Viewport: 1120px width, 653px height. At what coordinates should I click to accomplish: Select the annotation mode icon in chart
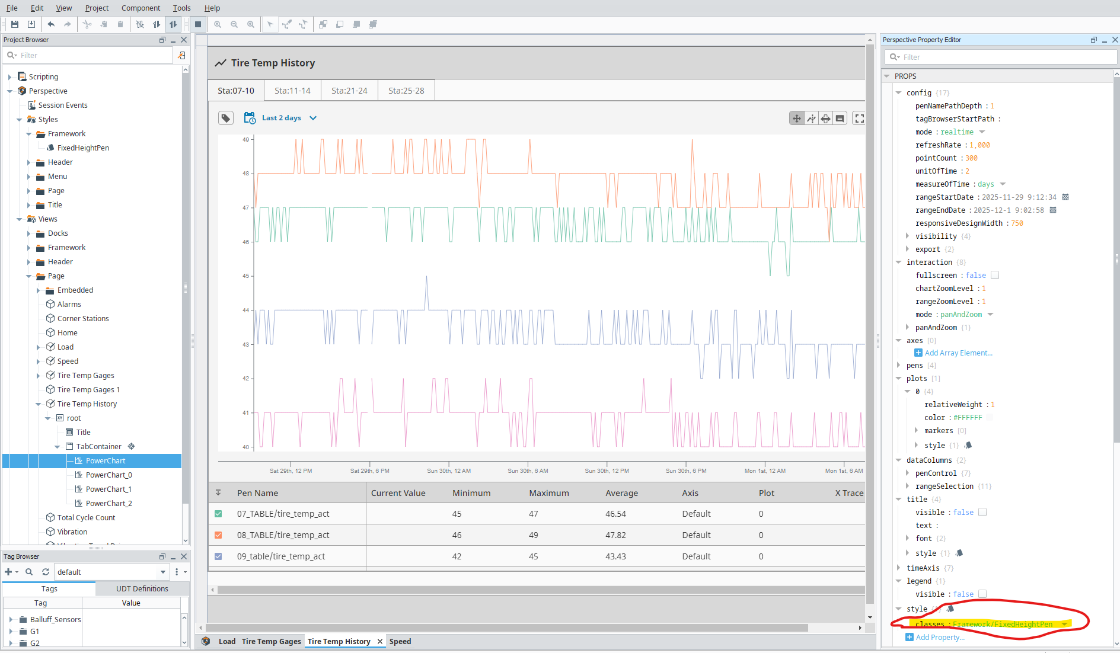pyautogui.click(x=840, y=119)
